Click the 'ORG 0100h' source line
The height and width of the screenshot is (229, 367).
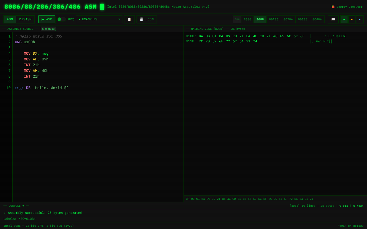click(25, 42)
